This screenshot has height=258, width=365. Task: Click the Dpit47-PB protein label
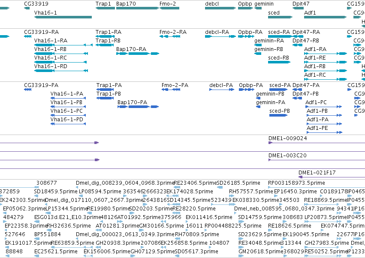(x=306, y=94)
